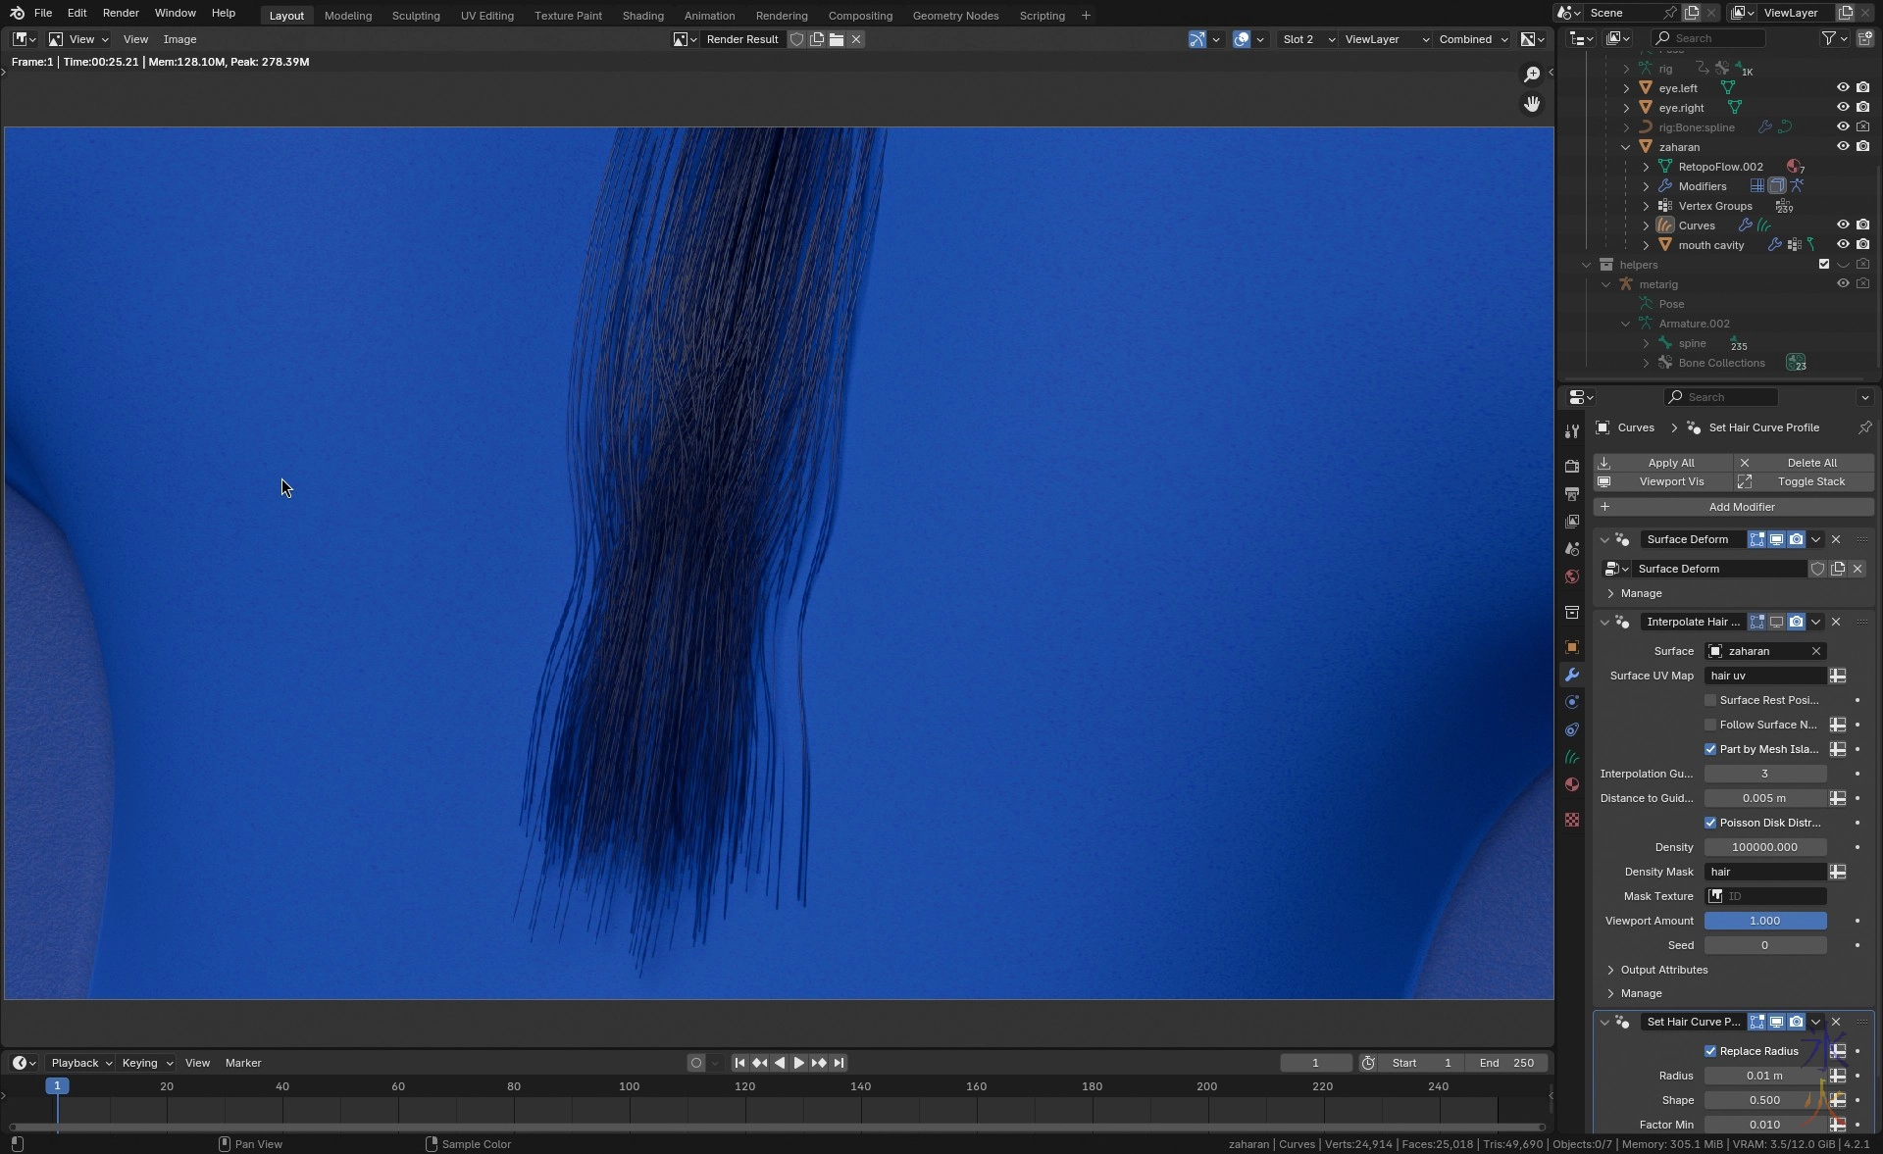Expand the Output Attributes section
1883x1154 pixels.
click(1610, 970)
